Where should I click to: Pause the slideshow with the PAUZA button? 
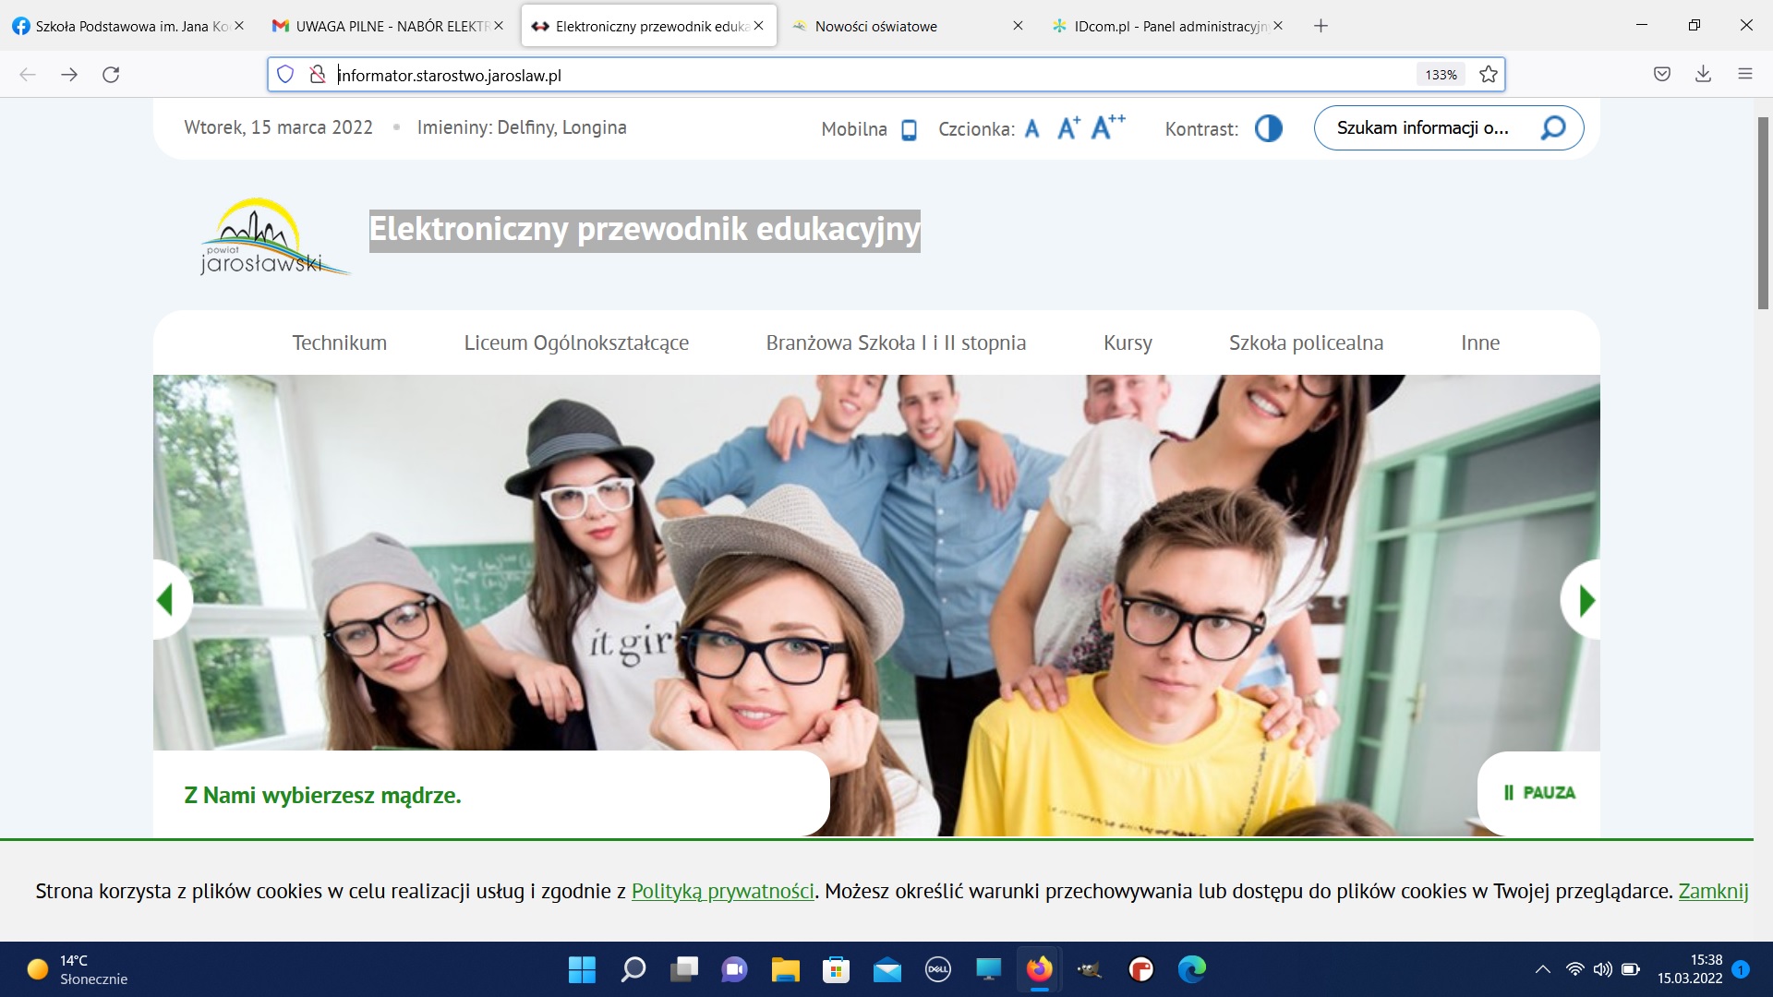pyautogui.click(x=1539, y=793)
